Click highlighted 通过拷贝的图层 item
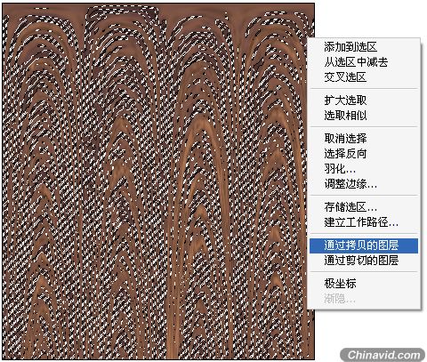 pos(364,245)
